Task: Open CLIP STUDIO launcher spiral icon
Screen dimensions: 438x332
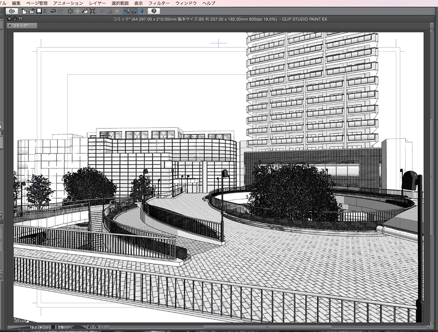Action: tap(12, 11)
